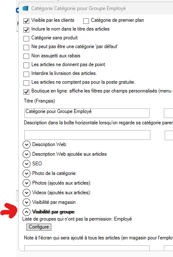Check Catégorie sans produit

pos(26,39)
